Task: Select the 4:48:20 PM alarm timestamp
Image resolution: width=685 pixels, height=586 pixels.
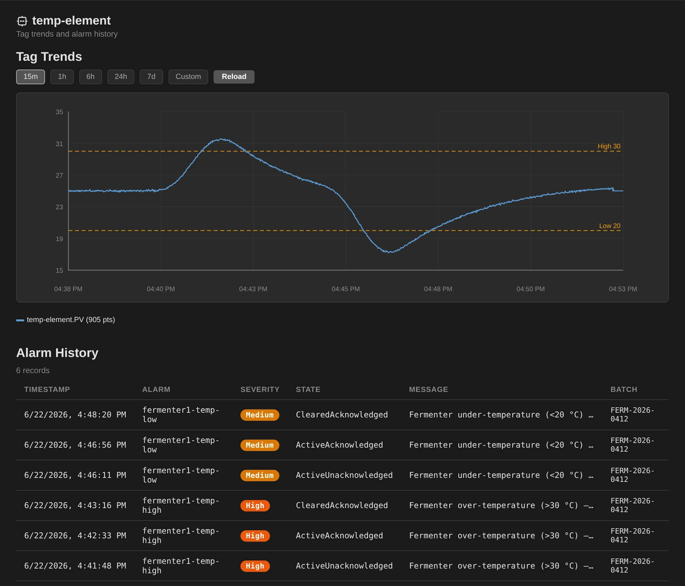Action: pos(75,415)
